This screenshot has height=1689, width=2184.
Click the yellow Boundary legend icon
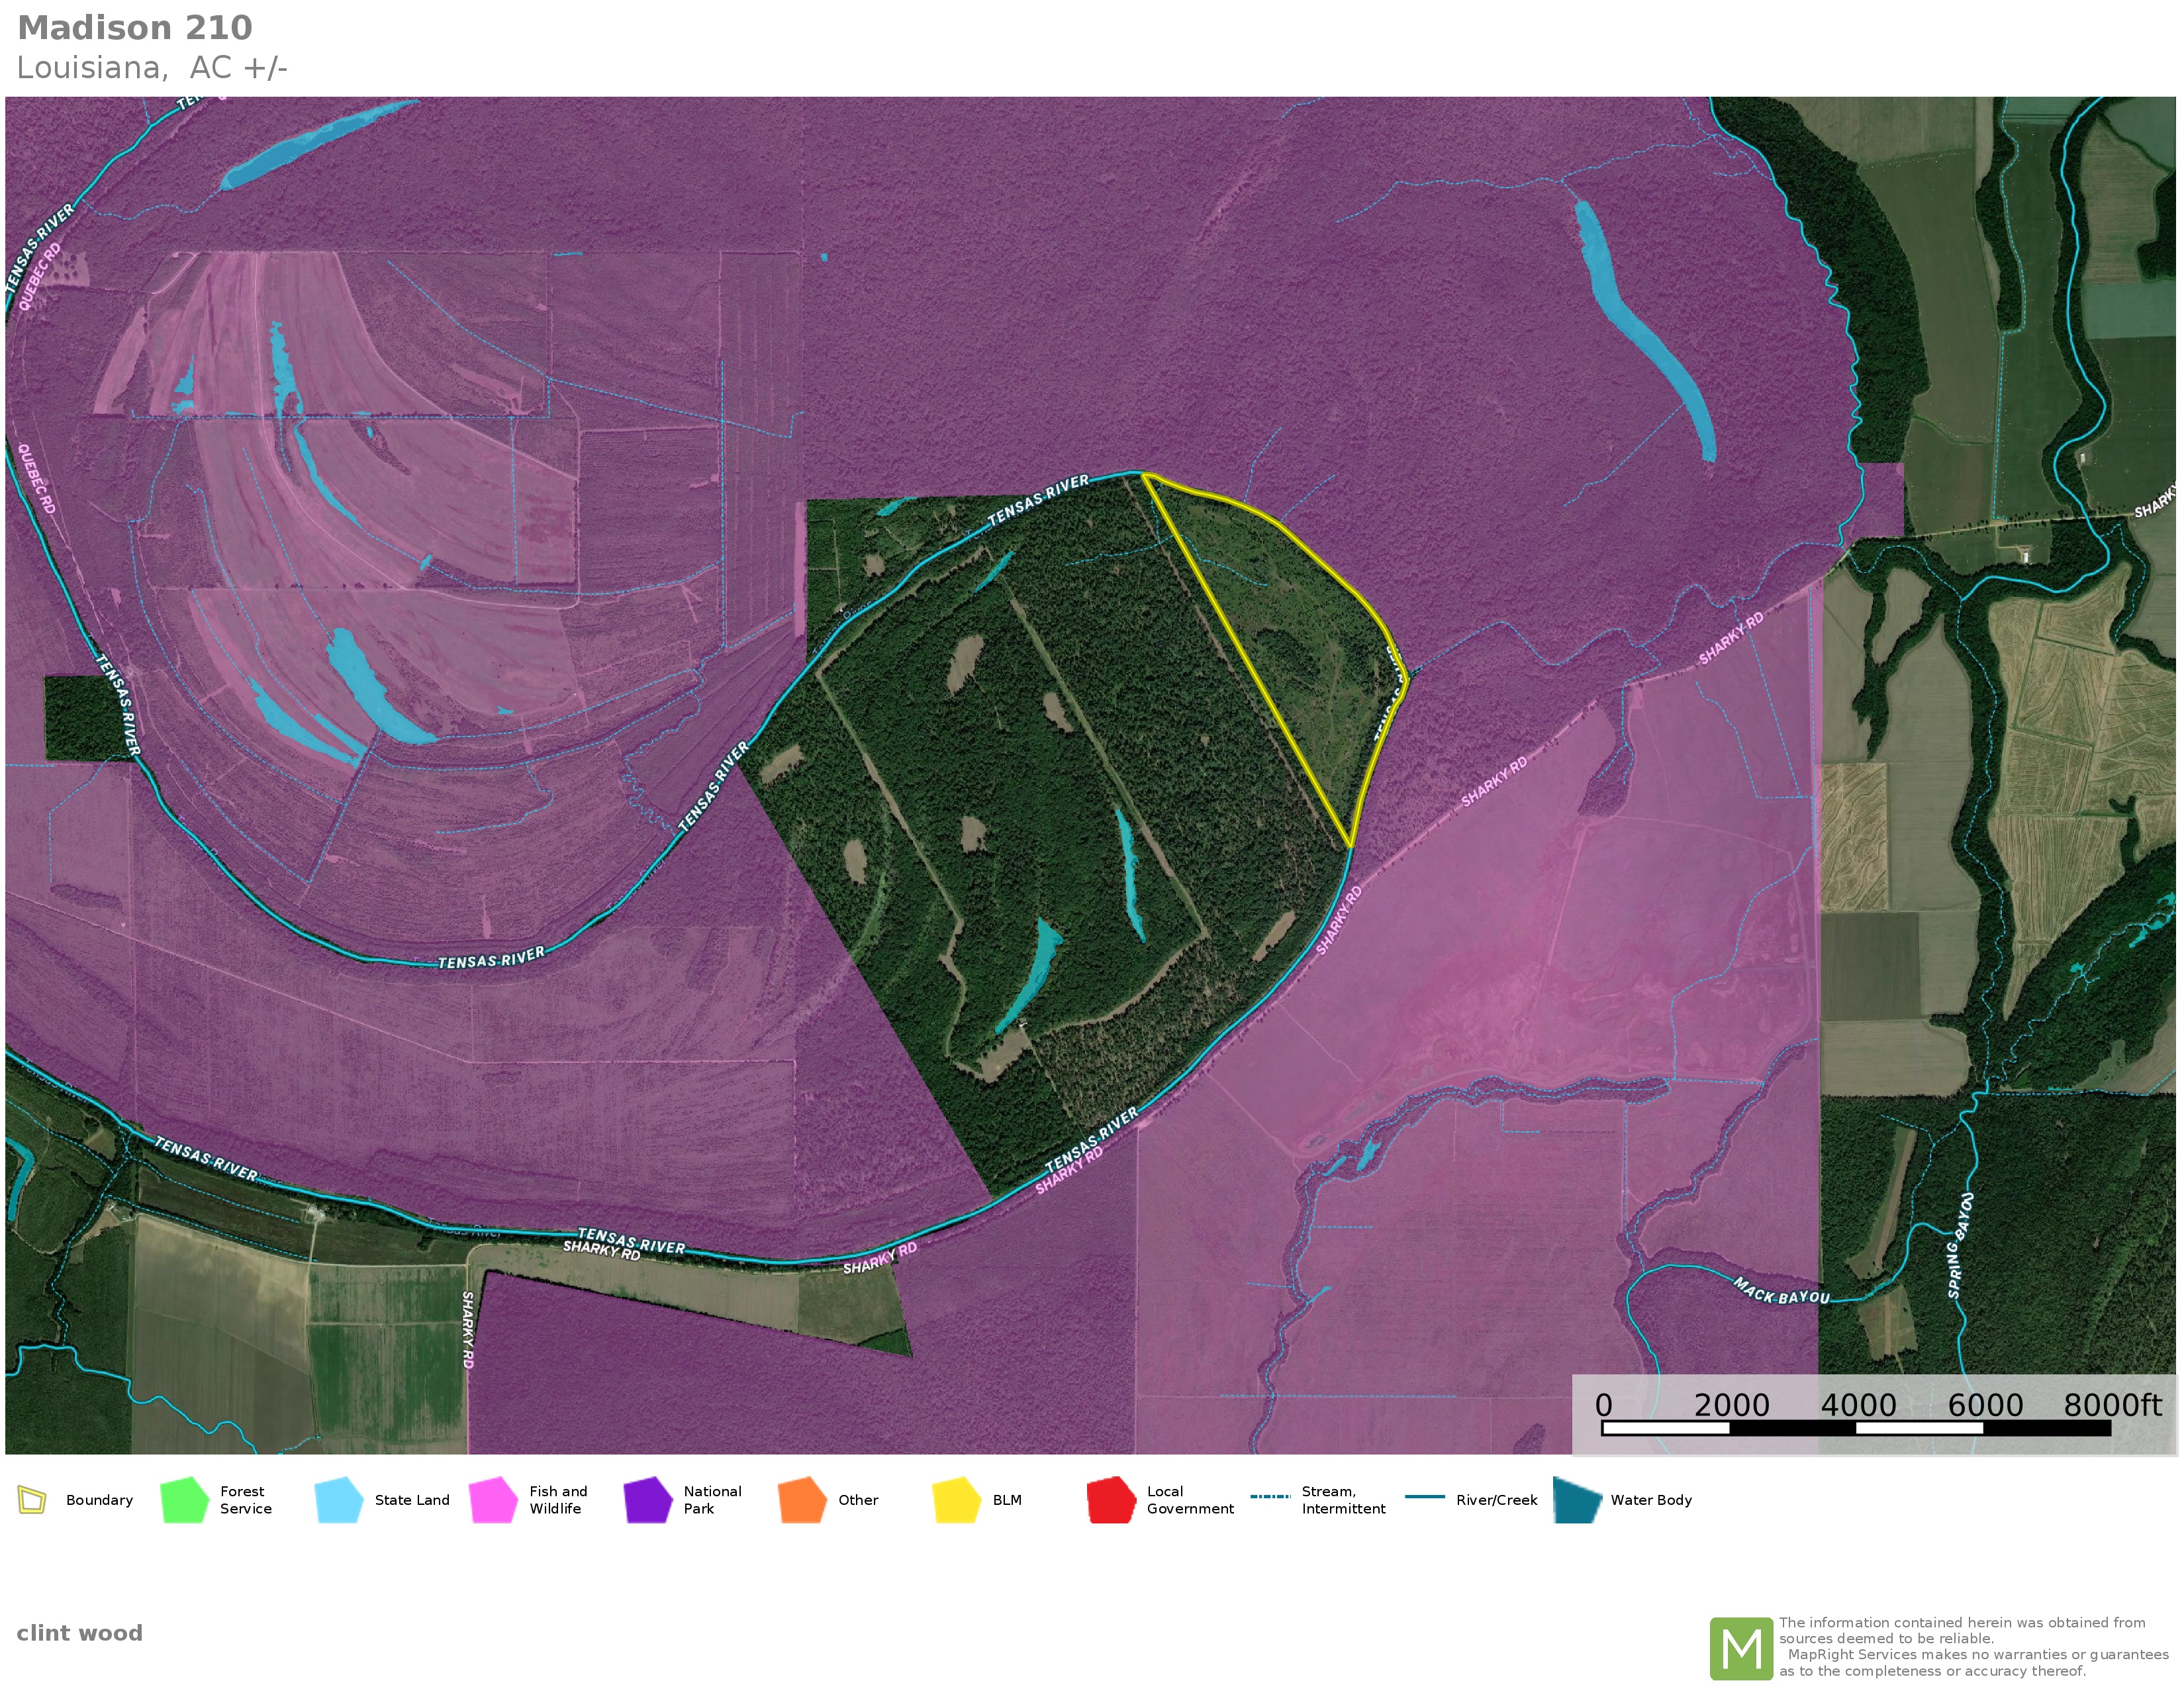click(32, 1500)
